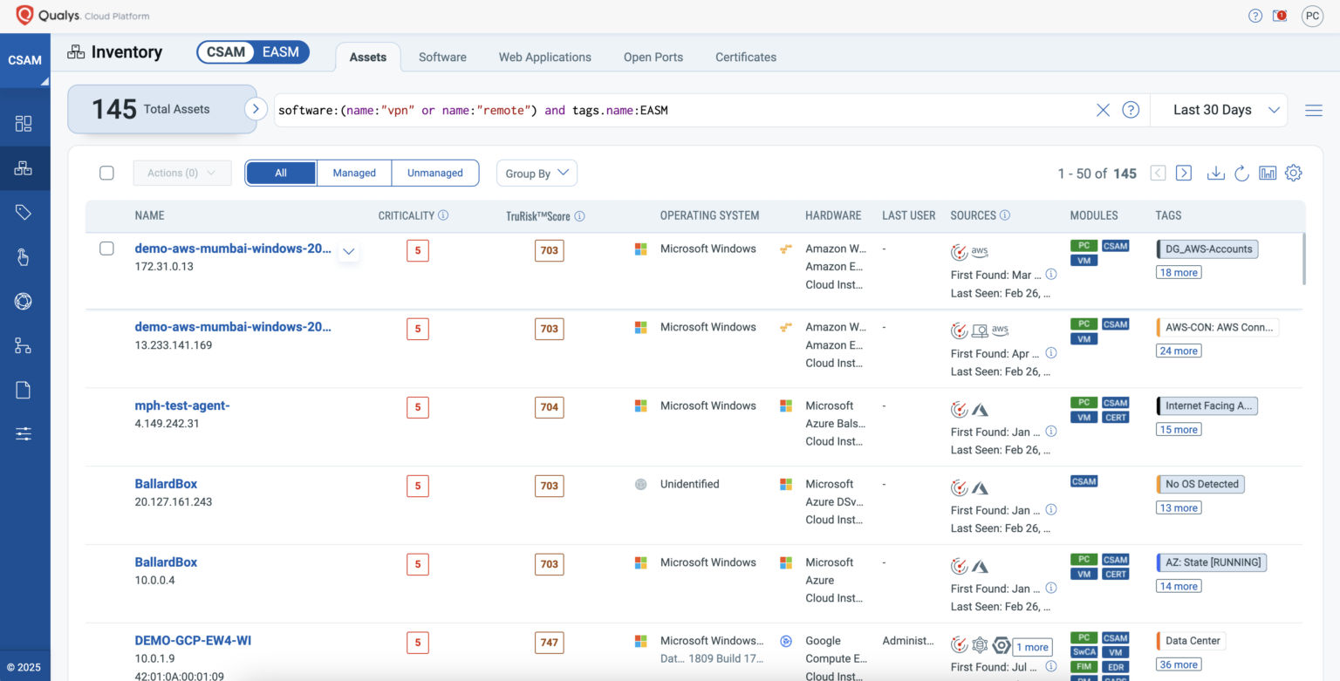Select the reports document icon in the sidebar
This screenshot has width=1340, height=681.
25,390
